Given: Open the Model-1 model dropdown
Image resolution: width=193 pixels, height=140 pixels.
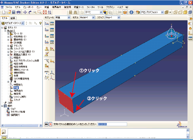Looking at the screenshot, I should 94,18.
